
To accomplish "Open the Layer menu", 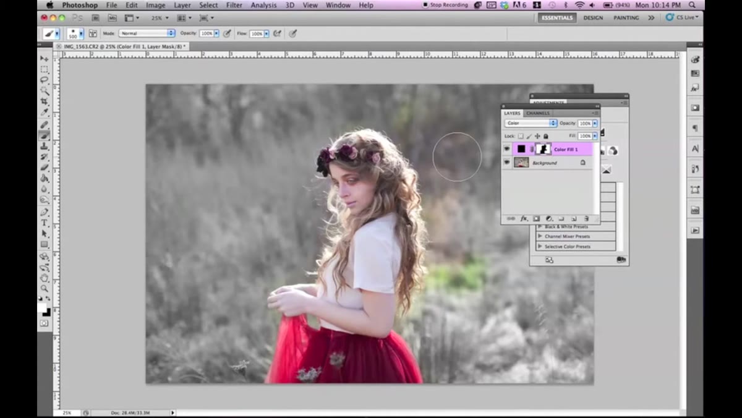I will pyautogui.click(x=182, y=5).
